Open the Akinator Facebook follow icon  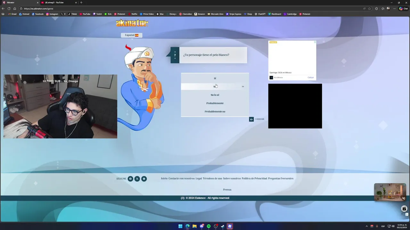pyautogui.click(x=130, y=179)
